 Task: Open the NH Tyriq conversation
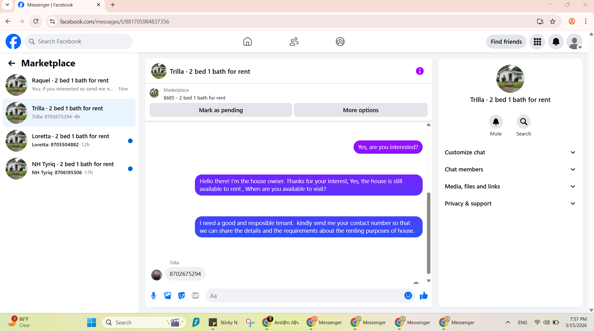click(x=69, y=169)
